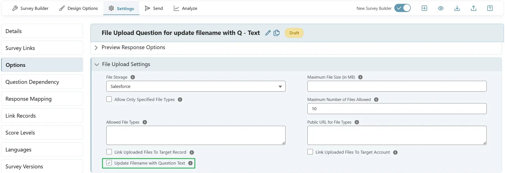Open Survey Links in sidebar
The image size is (505, 173).
tap(42, 48)
